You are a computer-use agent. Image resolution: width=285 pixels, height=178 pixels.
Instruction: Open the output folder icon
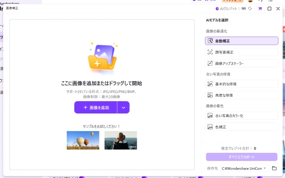[x=274, y=169]
